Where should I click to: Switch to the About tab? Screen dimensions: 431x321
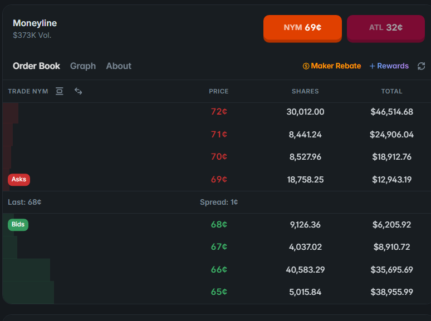click(x=119, y=66)
